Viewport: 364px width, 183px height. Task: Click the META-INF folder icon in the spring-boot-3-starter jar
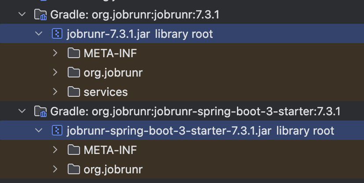pyautogui.click(x=74, y=150)
